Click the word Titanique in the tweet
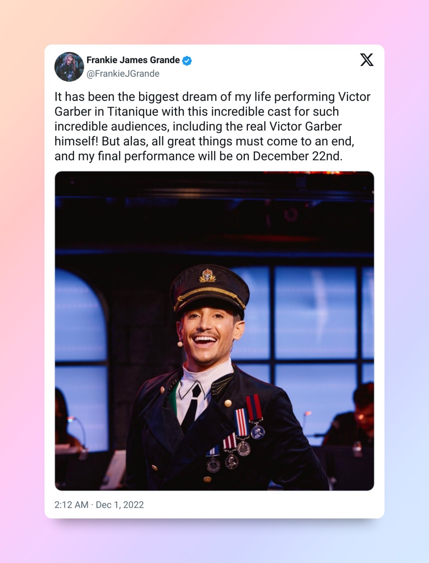429x563 pixels. pos(132,112)
